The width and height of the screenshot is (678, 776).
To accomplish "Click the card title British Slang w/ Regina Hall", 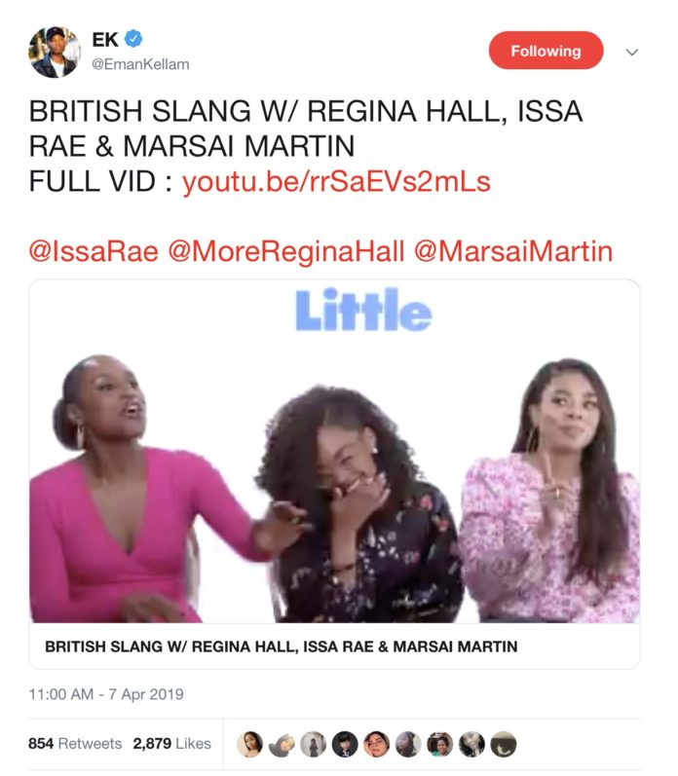I will coord(282,647).
